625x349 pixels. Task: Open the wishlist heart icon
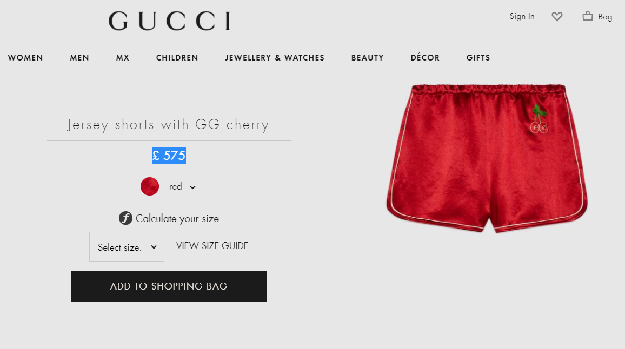coord(557,16)
